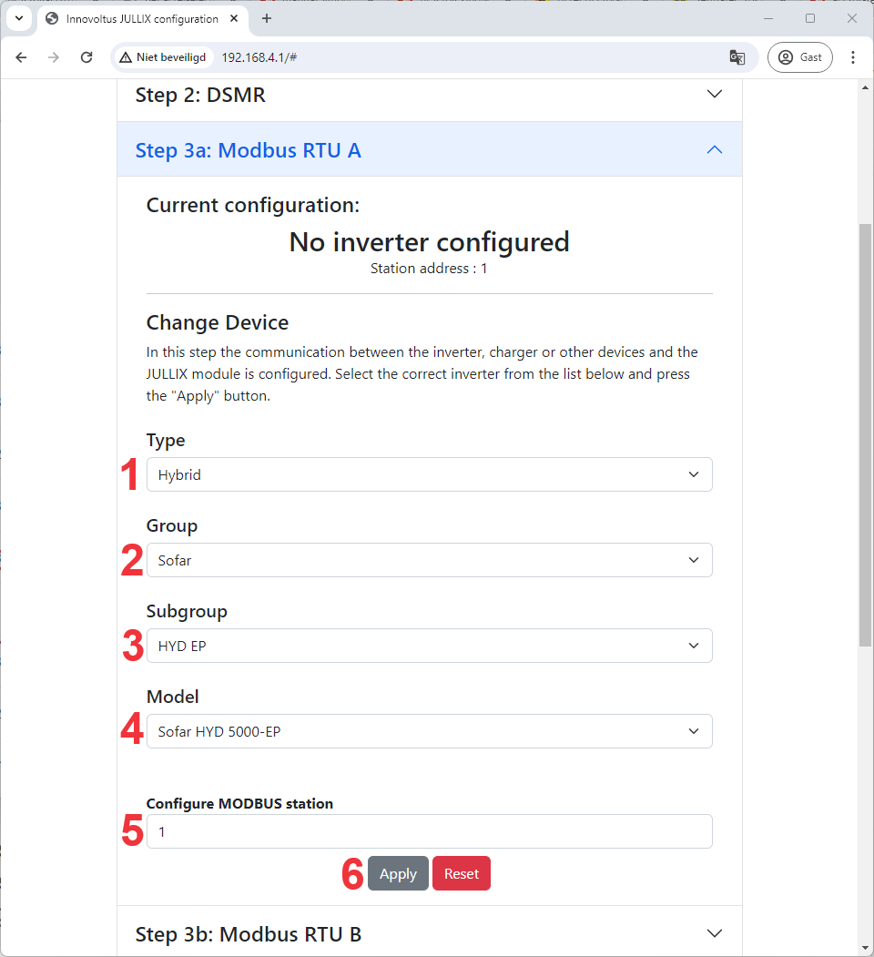Open the Chrome three-dot menu
Image resolution: width=874 pixels, height=957 pixels.
click(853, 57)
